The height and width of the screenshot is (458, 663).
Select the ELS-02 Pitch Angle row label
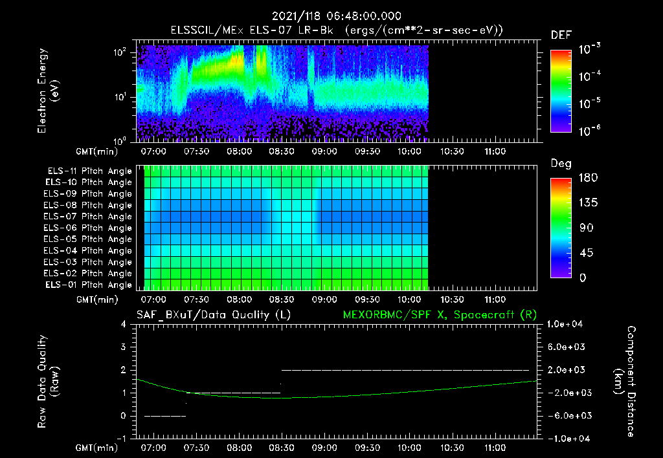click(87, 274)
